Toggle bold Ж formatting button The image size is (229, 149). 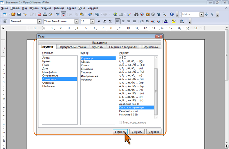(99, 21)
